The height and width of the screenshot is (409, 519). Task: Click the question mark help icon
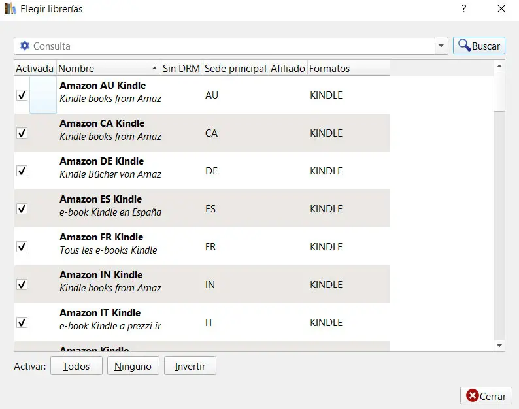point(463,9)
